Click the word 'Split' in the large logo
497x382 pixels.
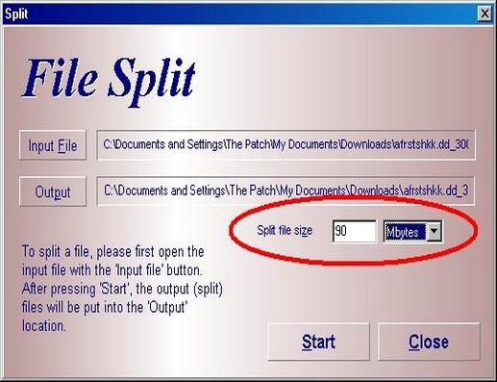[152, 81]
